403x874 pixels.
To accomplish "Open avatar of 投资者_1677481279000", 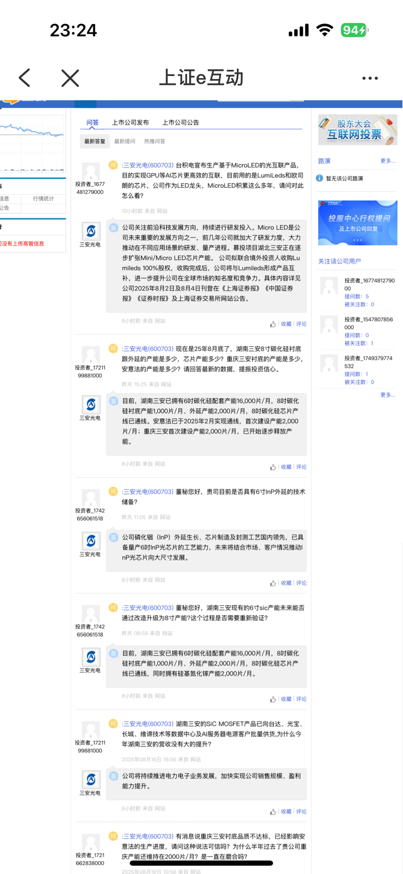I will 91,171.
